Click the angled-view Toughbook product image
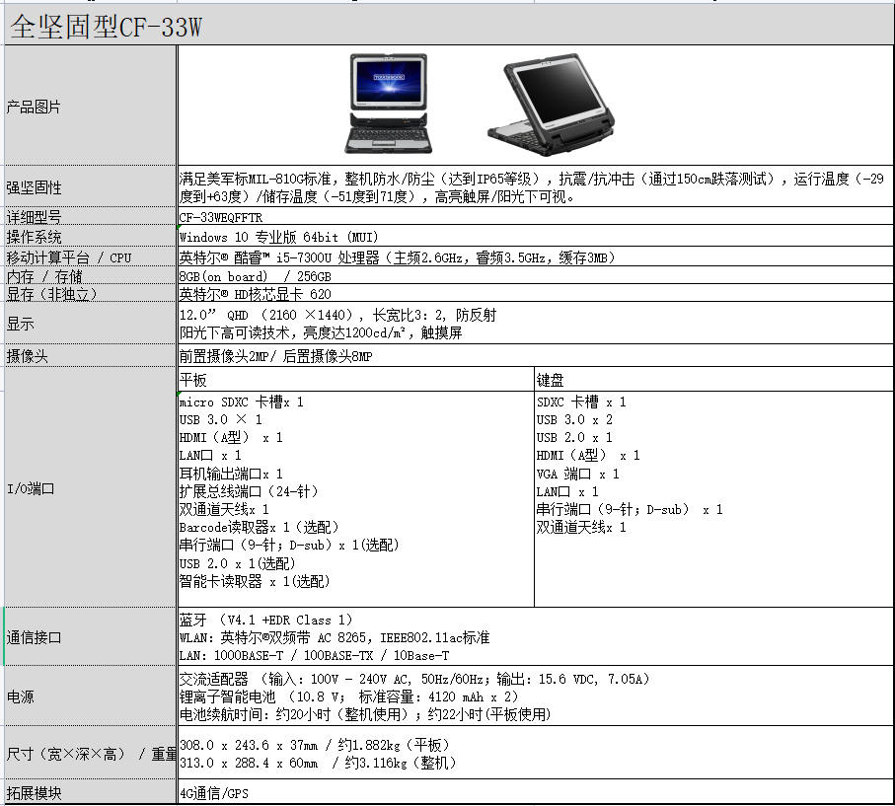 (552, 105)
